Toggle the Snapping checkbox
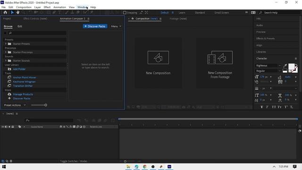302x170 pixels. coord(125,13)
